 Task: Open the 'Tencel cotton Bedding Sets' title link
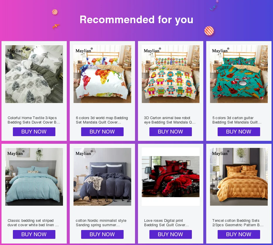[238, 223]
